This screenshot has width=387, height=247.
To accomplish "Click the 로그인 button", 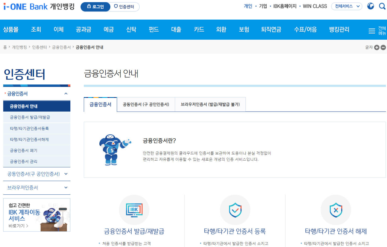I will pos(95,7).
